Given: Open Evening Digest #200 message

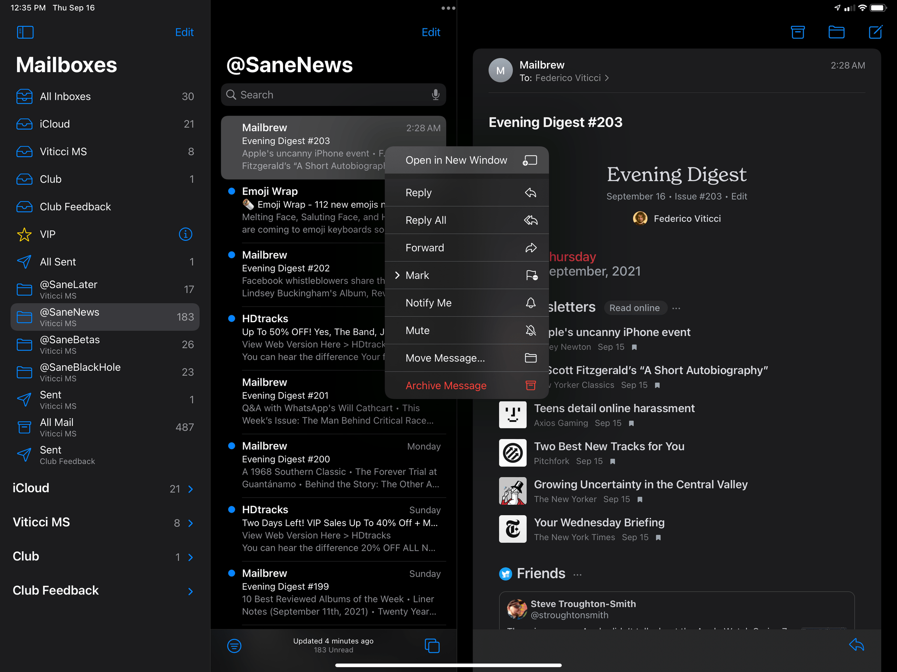Looking at the screenshot, I should tap(333, 465).
